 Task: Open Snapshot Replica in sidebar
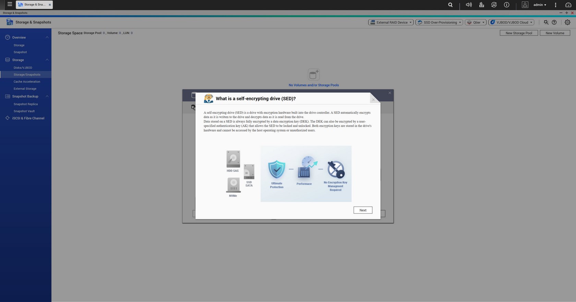pos(26,104)
